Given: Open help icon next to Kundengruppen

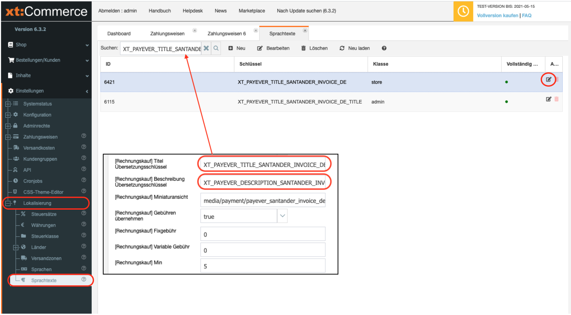Looking at the screenshot, I should pyautogui.click(x=84, y=158).
